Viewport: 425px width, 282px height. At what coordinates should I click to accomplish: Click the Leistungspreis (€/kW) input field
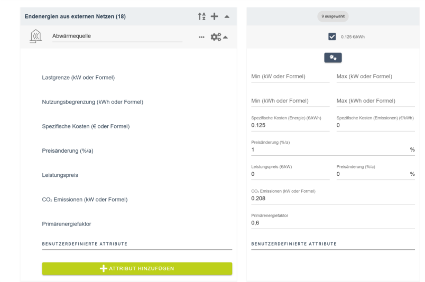coord(290,174)
